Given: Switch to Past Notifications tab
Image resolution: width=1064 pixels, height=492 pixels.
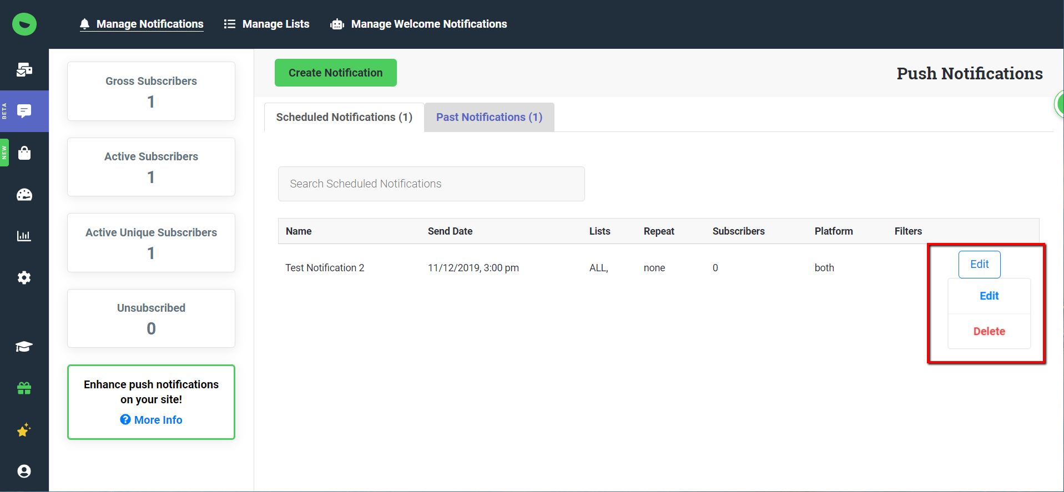Looking at the screenshot, I should pos(489,117).
